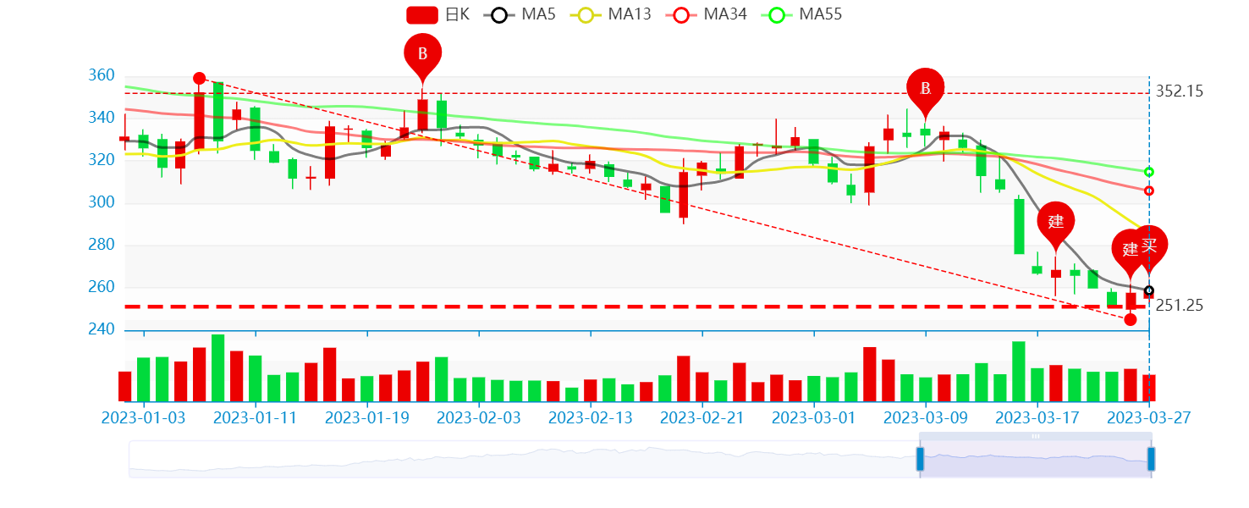Click the black MA5 endpoint circle at right
The width and height of the screenshot is (1249, 508).
(1149, 290)
